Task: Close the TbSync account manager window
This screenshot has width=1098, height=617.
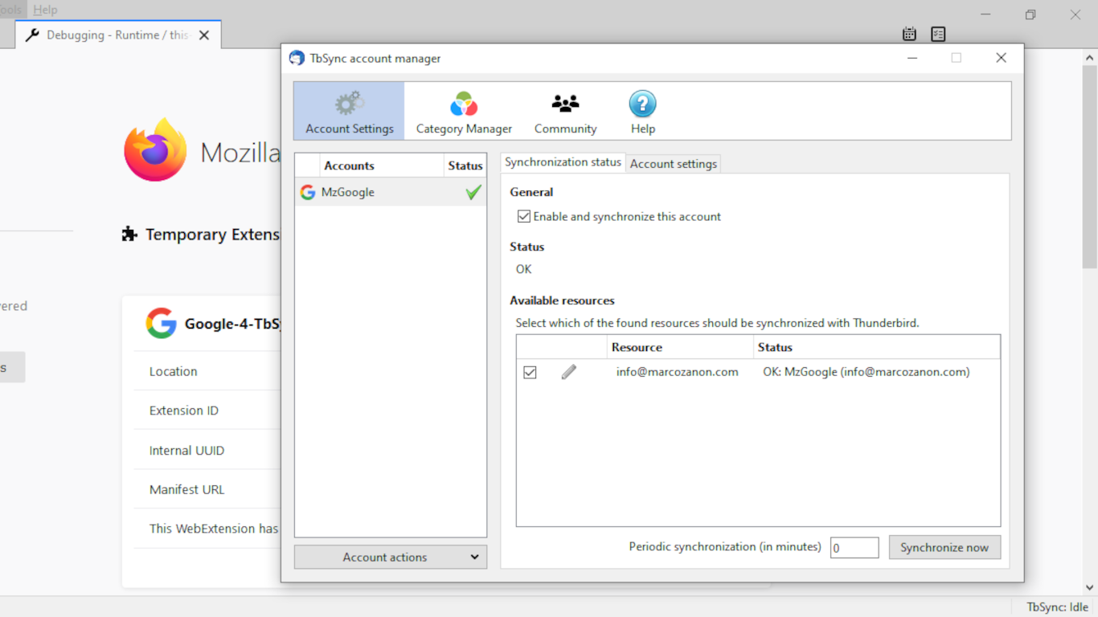Action: [1001, 58]
